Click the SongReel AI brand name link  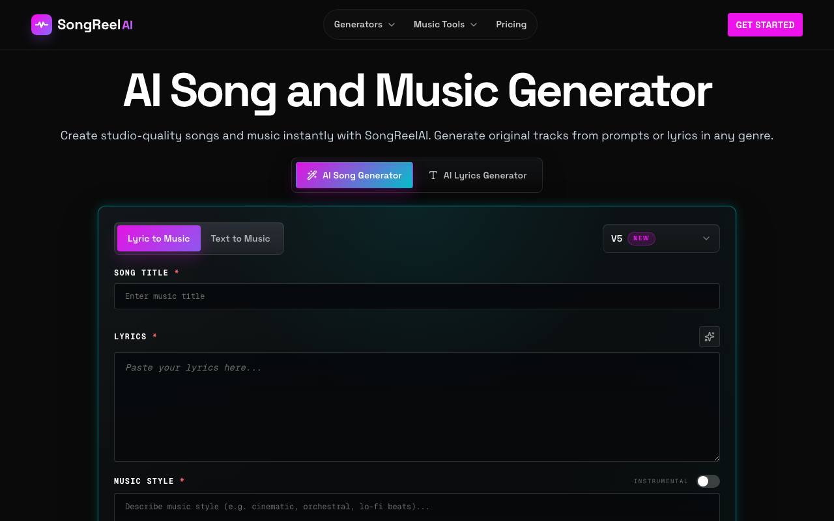click(95, 25)
